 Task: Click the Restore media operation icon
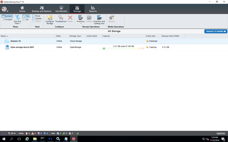112,18
